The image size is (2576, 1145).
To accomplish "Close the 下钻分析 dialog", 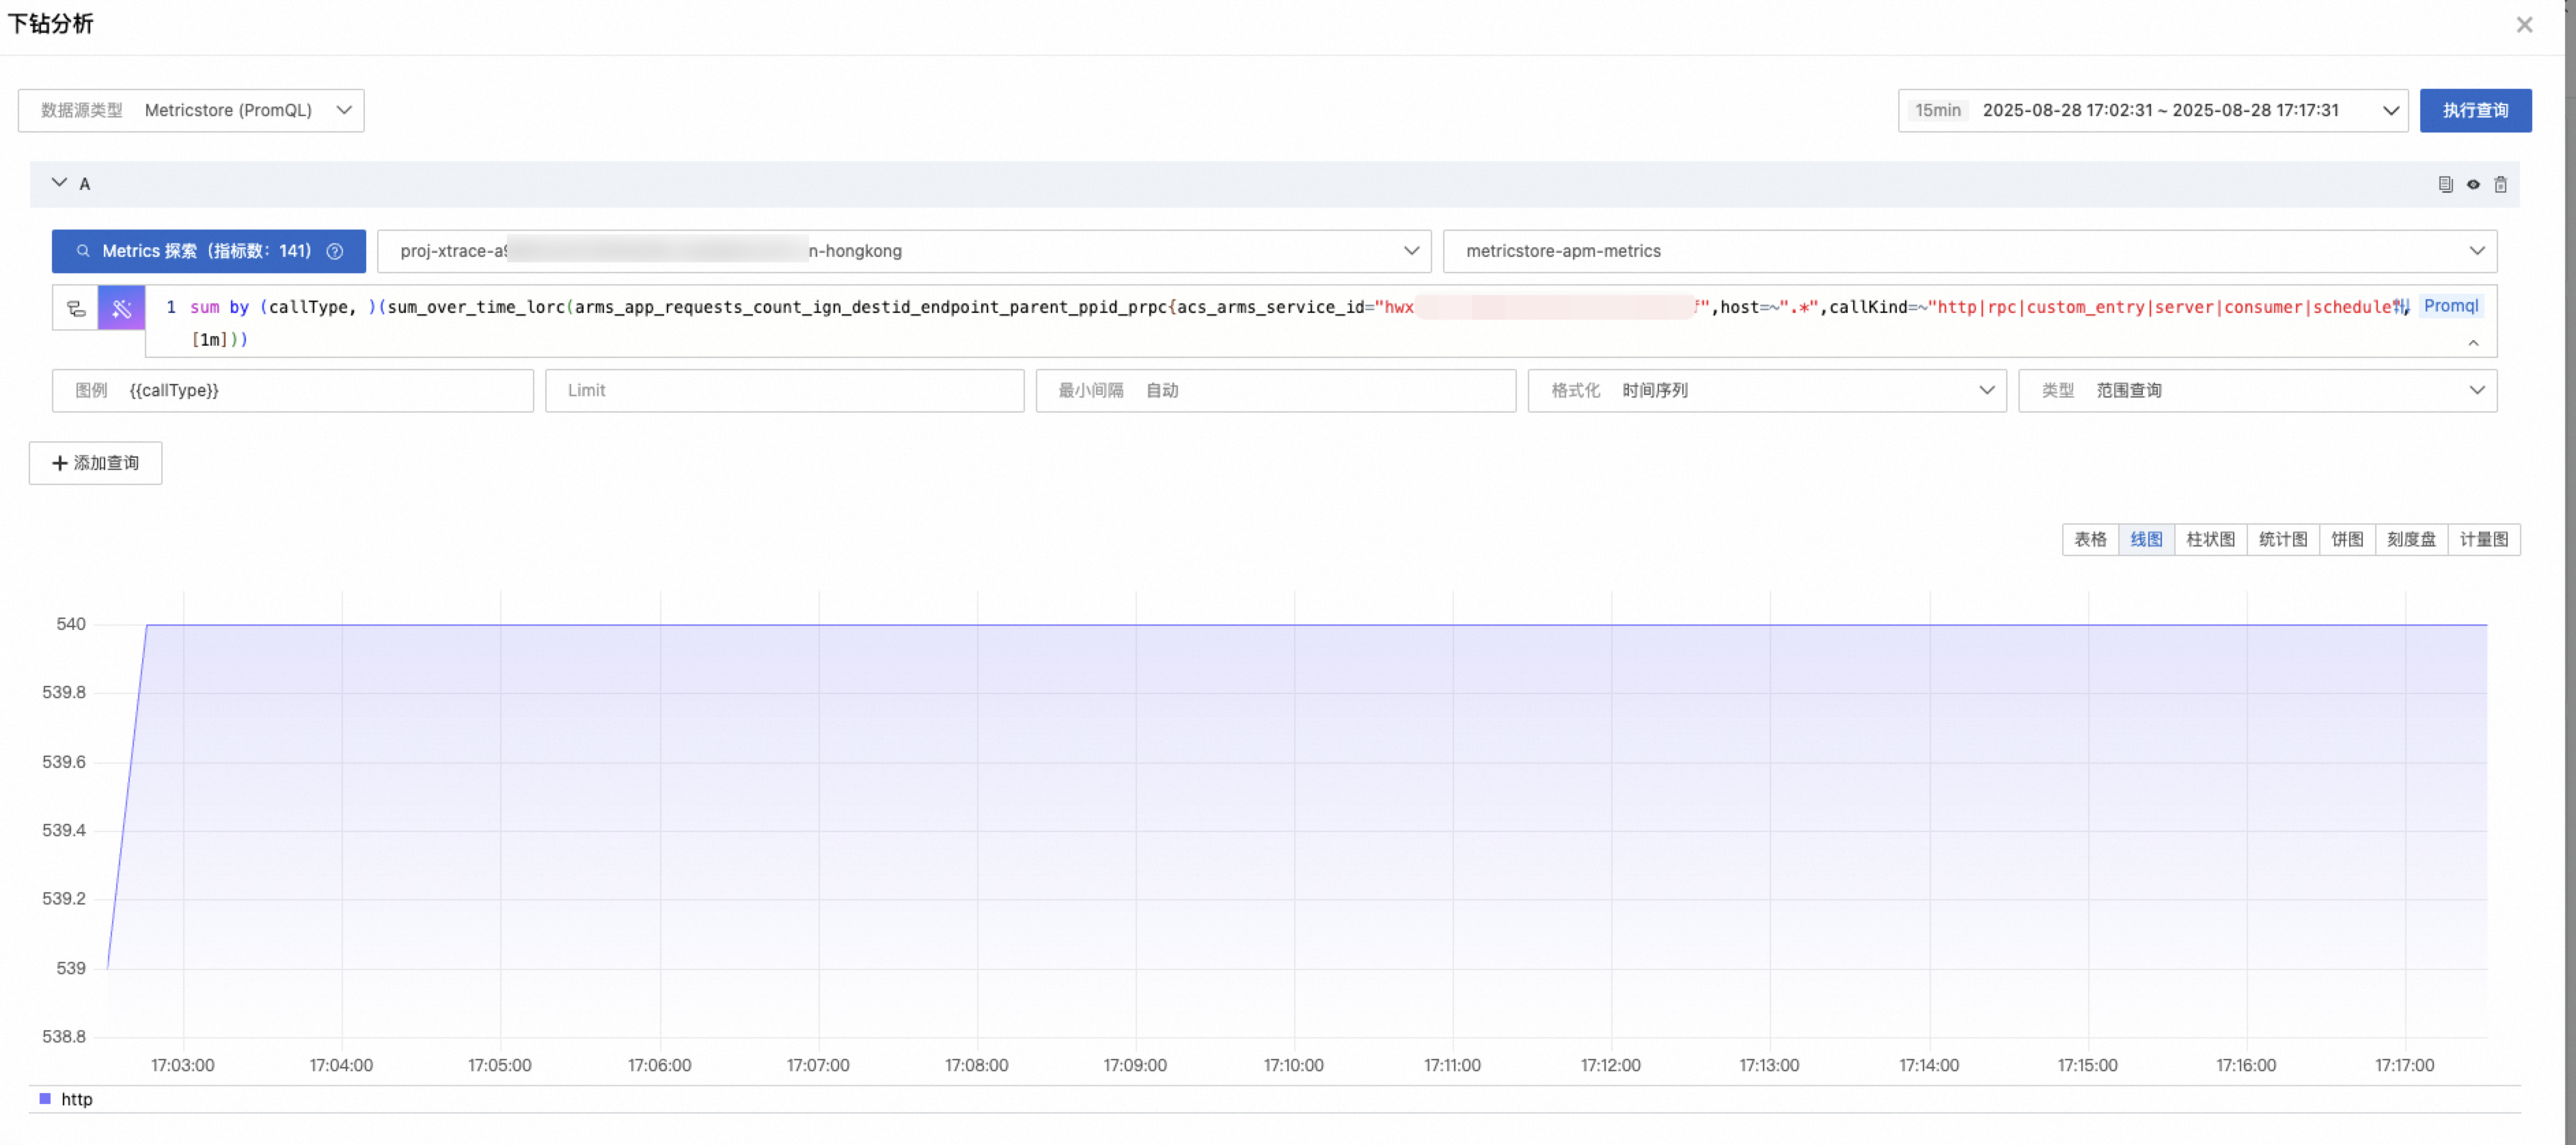I will pyautogui.click(x=2524, y=25).
